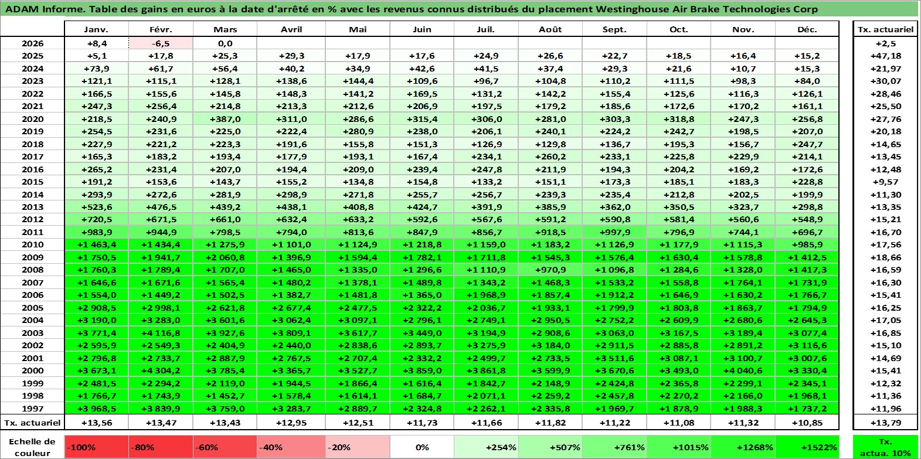Screen dimensions: 921x459
Task: Click the +720,5 cell in 2012
Action: [96, 219]
